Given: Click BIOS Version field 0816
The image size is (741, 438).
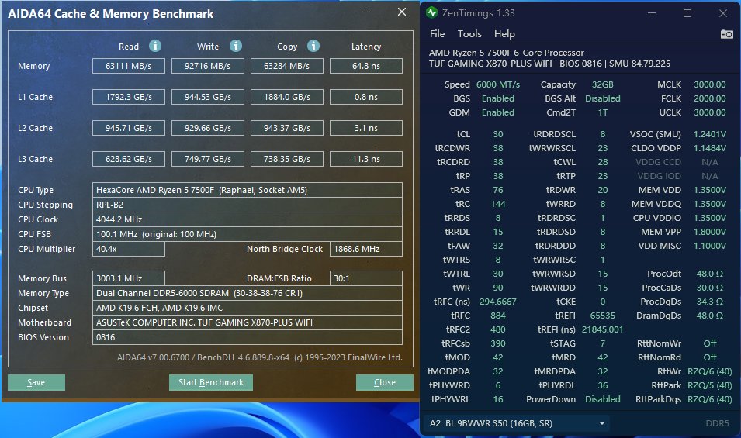Looking at the screenshot, I should point(248,337).
